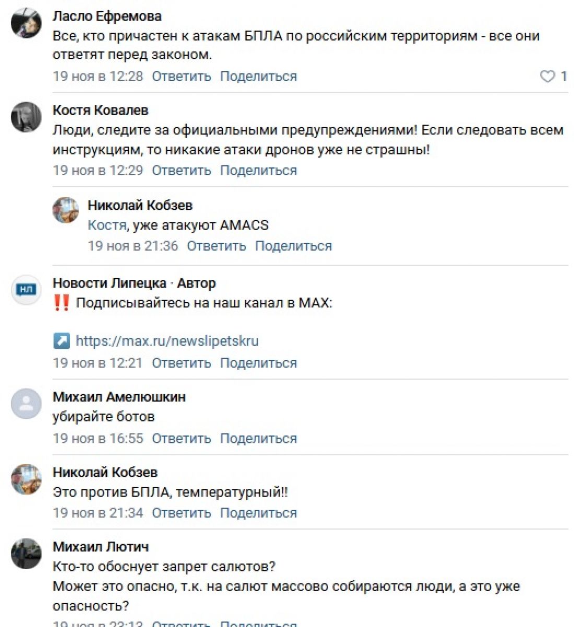Click Михаил Амелюшкин's default avatar icon
The width and height of the screenshot is (574, 627).
(x=26, y=403)
